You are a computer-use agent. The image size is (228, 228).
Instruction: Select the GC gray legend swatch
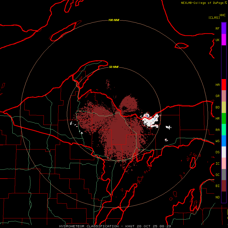(x=224, y=175)
